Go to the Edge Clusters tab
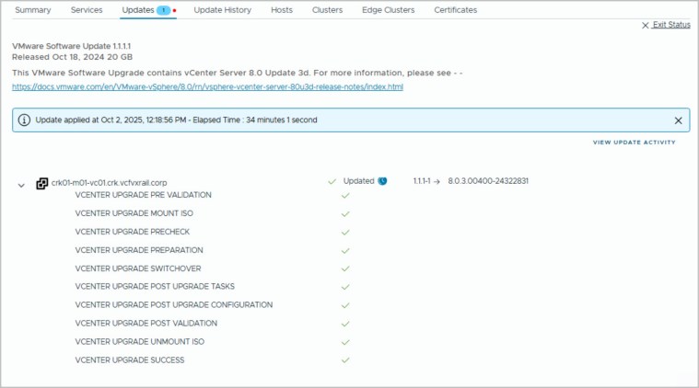The image size is (699, 388). tap(387, 10)
